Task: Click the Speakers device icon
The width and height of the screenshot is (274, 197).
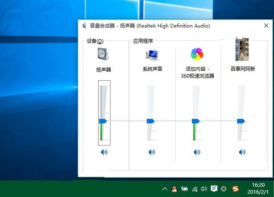Action: coord(104,55)
